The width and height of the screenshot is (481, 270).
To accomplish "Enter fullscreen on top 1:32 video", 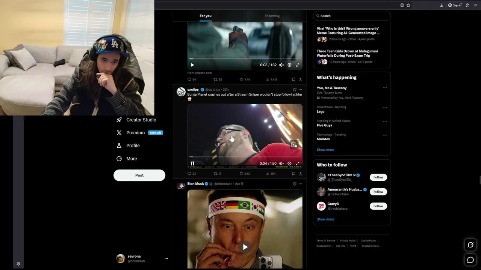I will [297, 65].
